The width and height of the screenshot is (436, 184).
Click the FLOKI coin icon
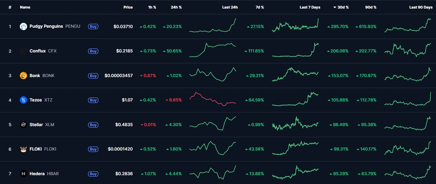(23, 149)
